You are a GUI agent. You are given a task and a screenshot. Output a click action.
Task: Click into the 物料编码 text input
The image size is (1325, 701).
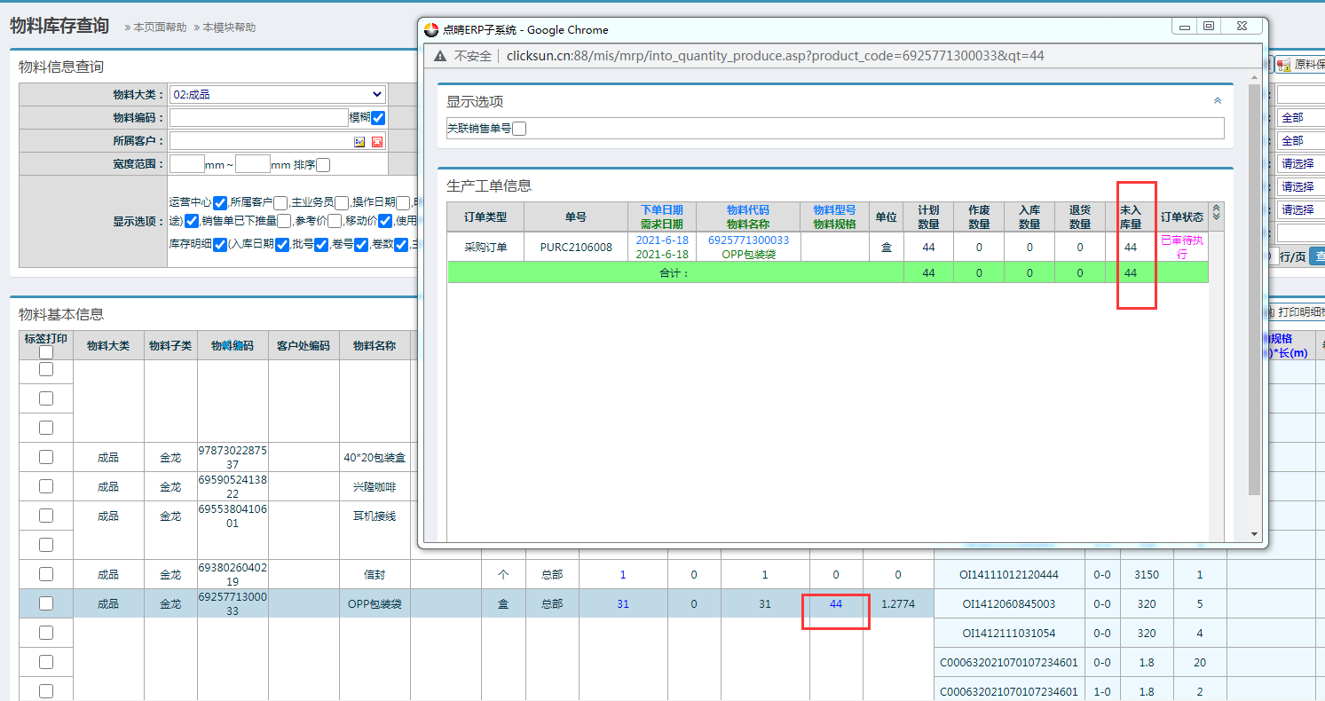click(259, 118)
